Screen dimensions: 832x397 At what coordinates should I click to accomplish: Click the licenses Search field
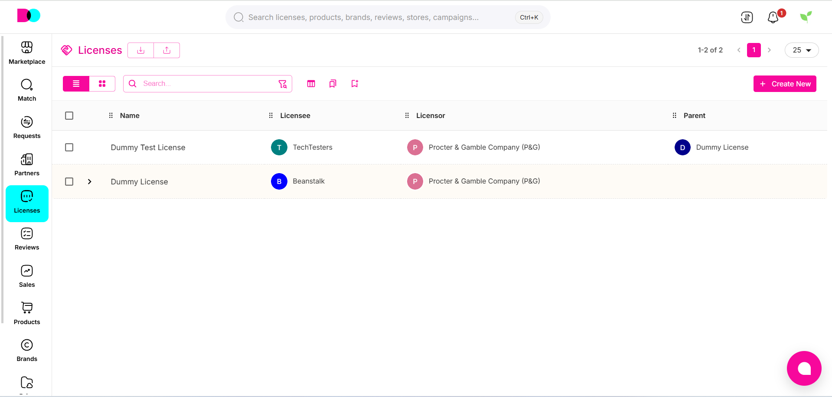click(208, 84)
